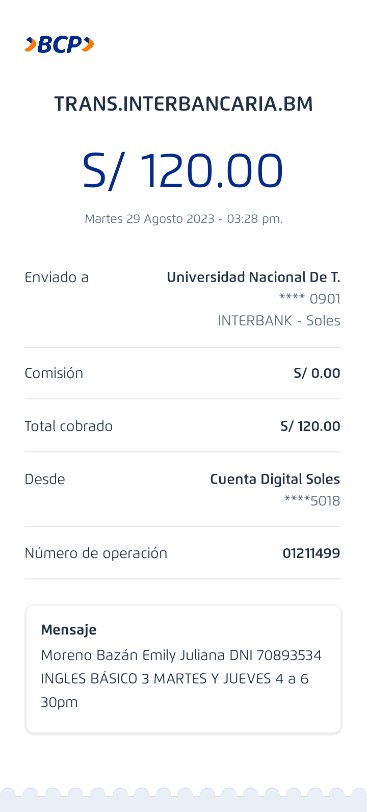The height and width of the screenshot is (812, 367).
Task: Select the Desde label
Action: click(45, 479)
